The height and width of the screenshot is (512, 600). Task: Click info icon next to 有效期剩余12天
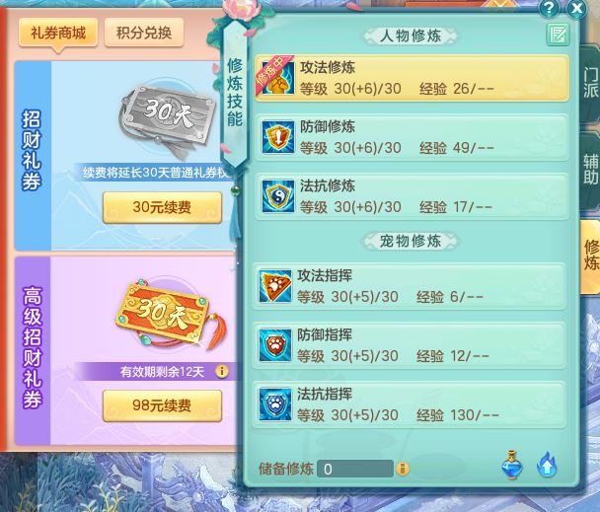222,371
